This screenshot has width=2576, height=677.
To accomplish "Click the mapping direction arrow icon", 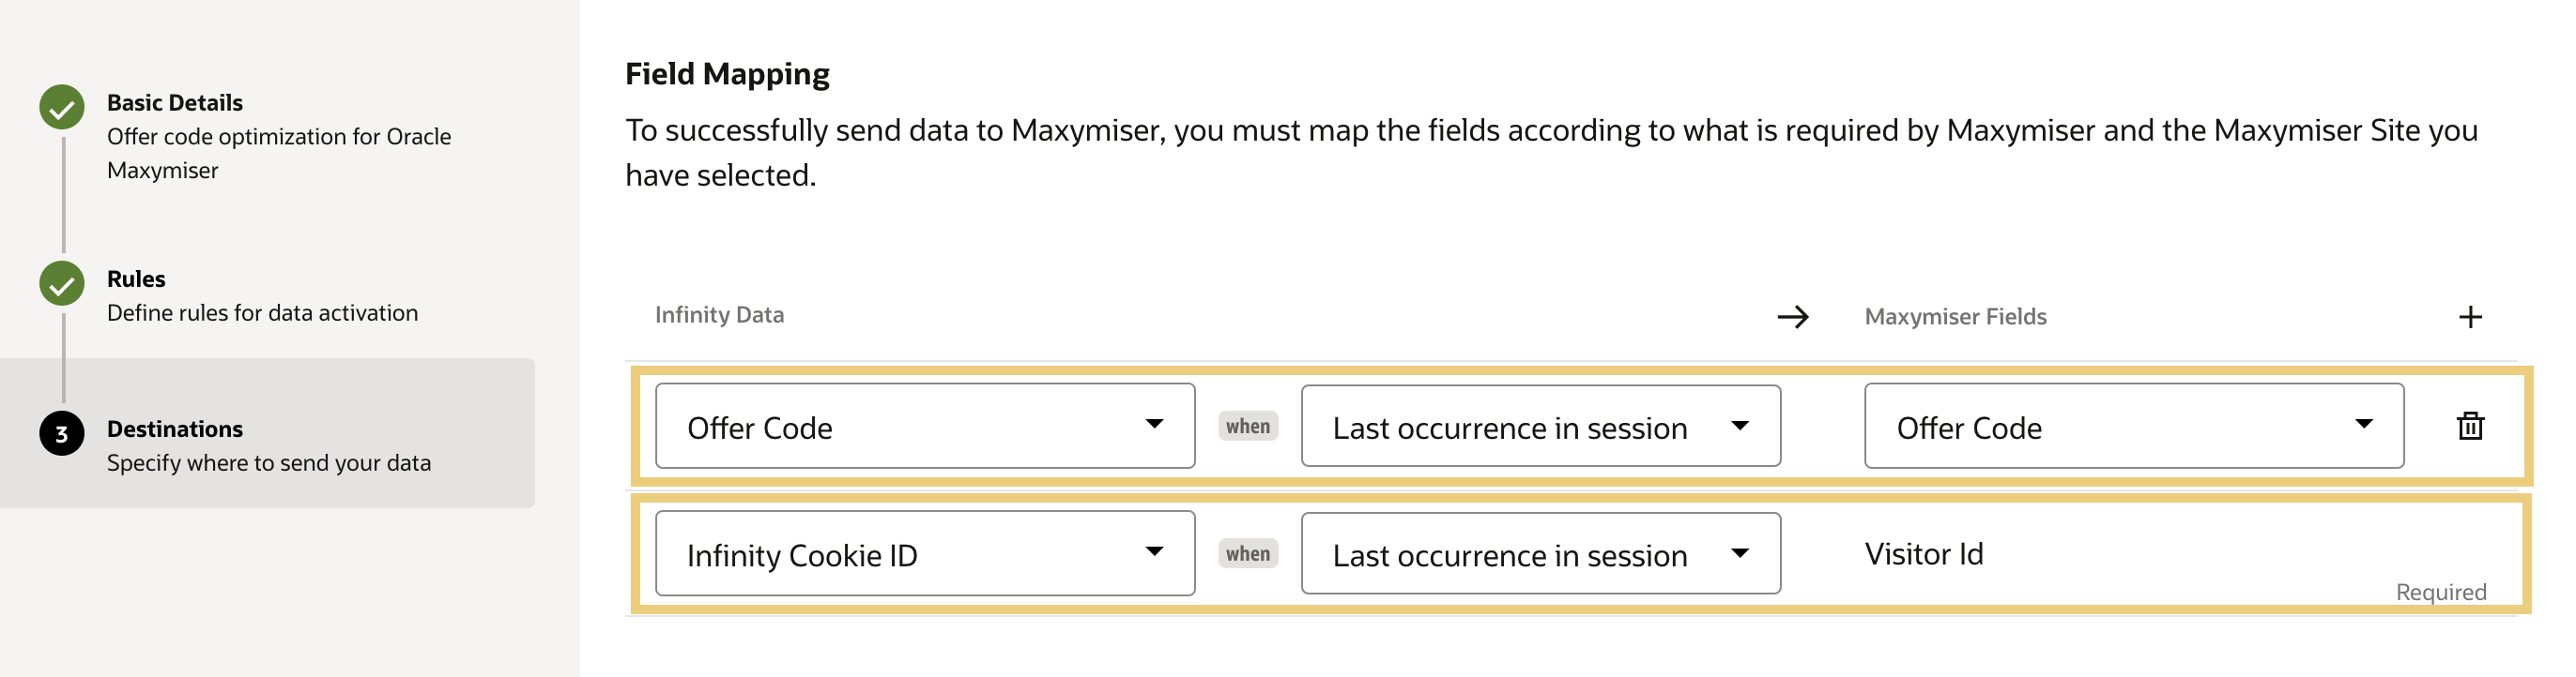I will tap(1795, 319).
